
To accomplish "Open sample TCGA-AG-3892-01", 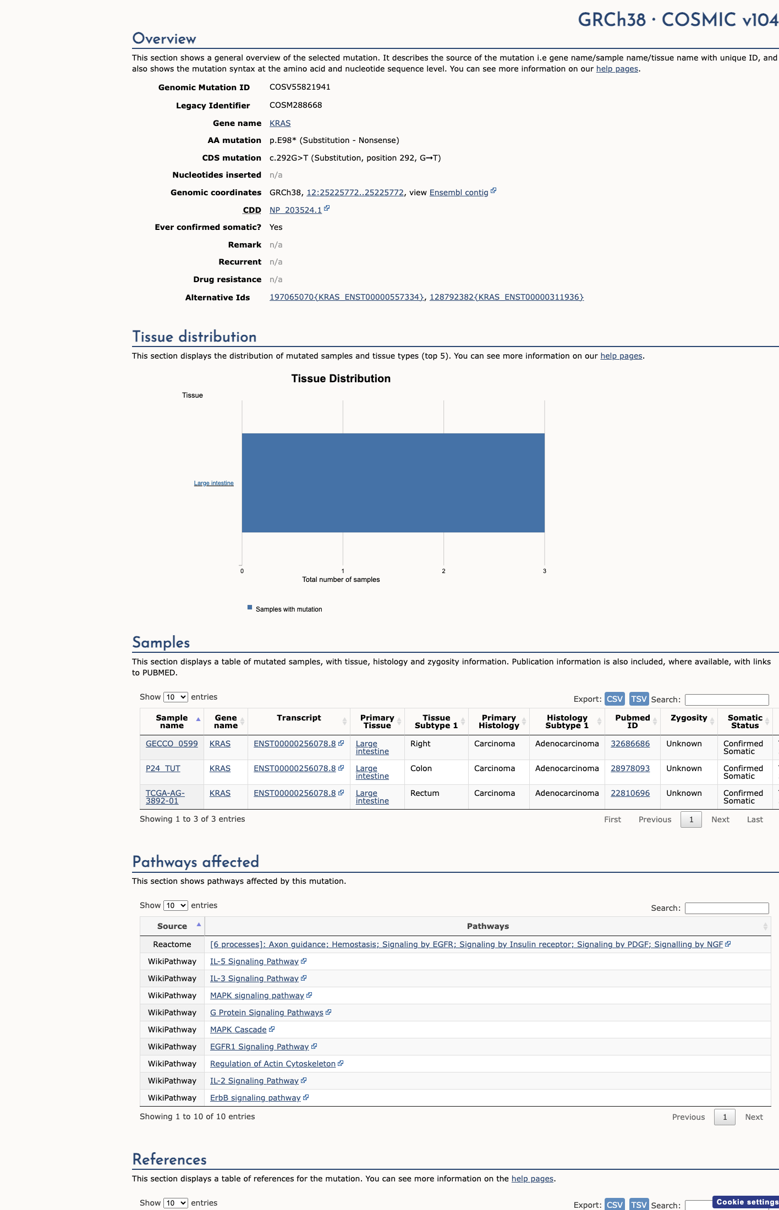I will [x=165, y=797].
